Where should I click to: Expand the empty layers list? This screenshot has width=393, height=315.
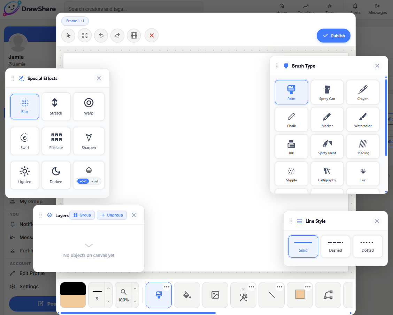tap(88, 245)
